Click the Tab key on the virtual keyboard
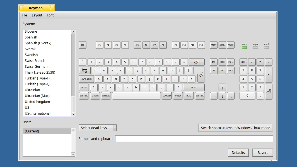 84,70
